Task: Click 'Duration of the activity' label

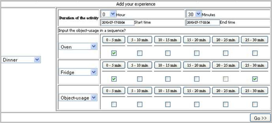Action: pos(79,18)
